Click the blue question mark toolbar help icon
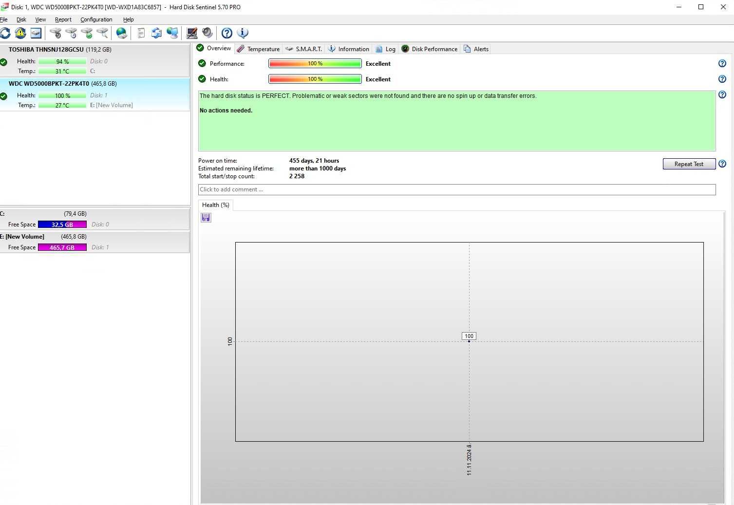Screen dimensions: 734x505 (227, 33)
